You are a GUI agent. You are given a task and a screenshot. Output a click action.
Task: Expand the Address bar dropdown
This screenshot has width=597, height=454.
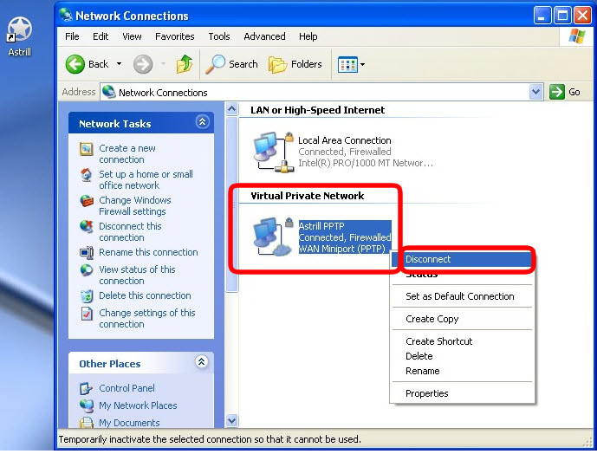[535, 92]
